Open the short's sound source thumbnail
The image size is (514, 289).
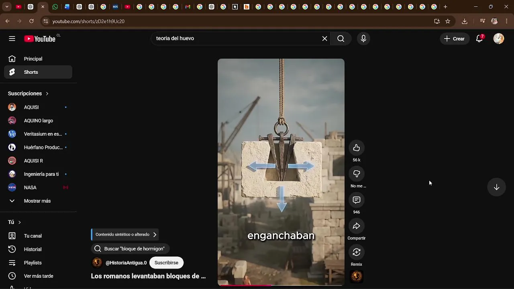(x=357, y=277)
